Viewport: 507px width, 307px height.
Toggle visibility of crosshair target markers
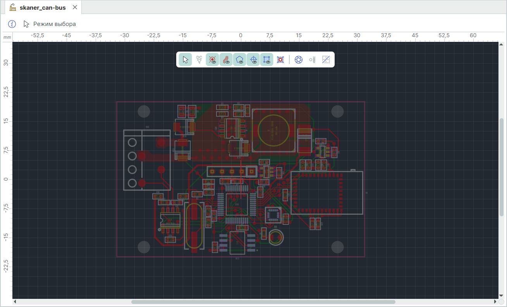253,60
